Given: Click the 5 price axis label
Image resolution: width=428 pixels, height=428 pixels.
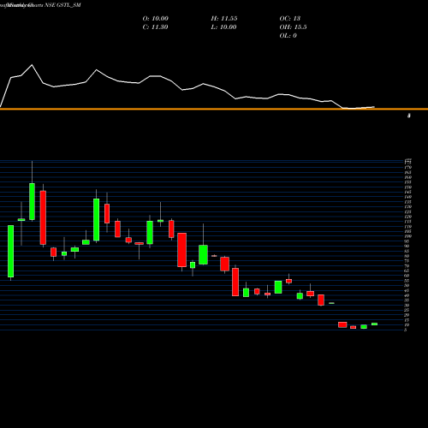Looking at the screenshot, I should coord(406,330).
